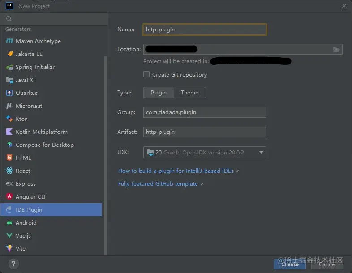Select the Maven Archetype generator icon
The height and width of the screenshot is (273, 352).
click(x=9, y=41)
